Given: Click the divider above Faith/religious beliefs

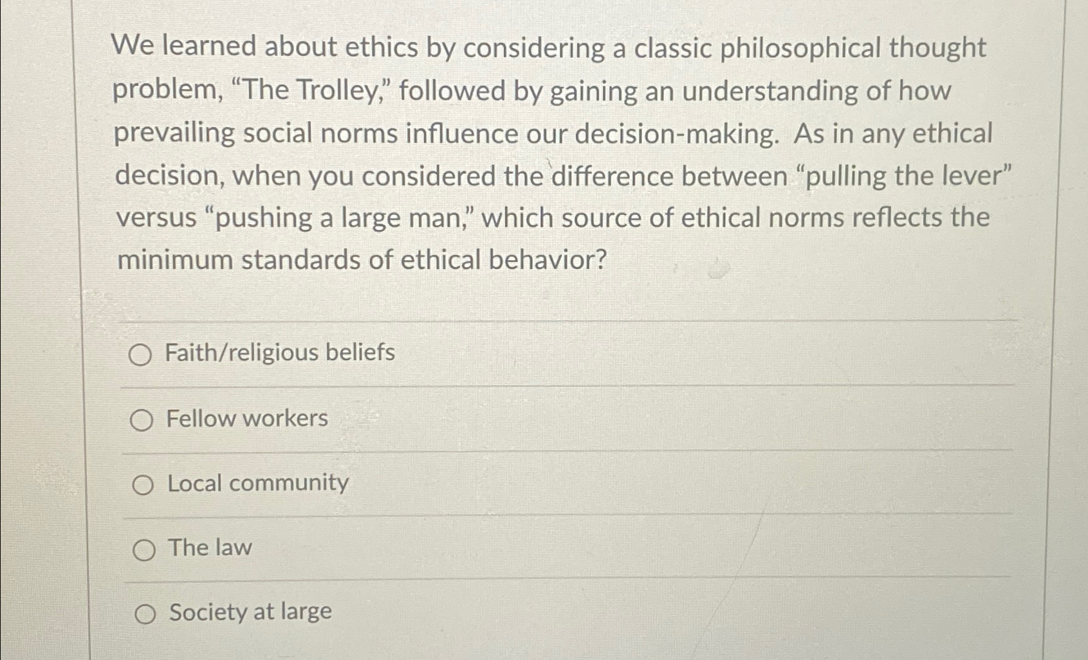Looking at the screenshot, I should 566,321.
